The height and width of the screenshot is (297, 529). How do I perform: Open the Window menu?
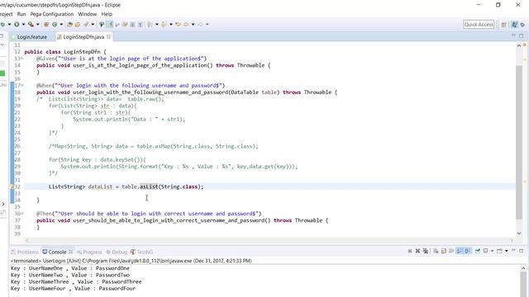(x=87, y=14)
